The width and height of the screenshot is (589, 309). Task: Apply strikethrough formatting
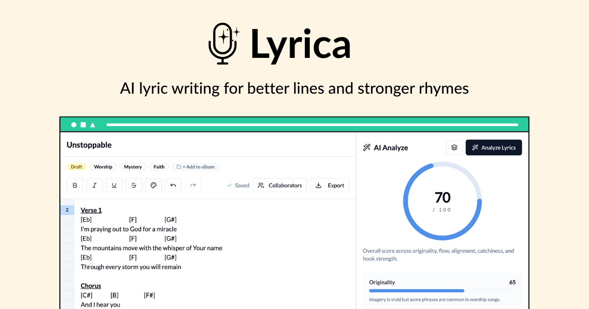(x=134, y=185)
